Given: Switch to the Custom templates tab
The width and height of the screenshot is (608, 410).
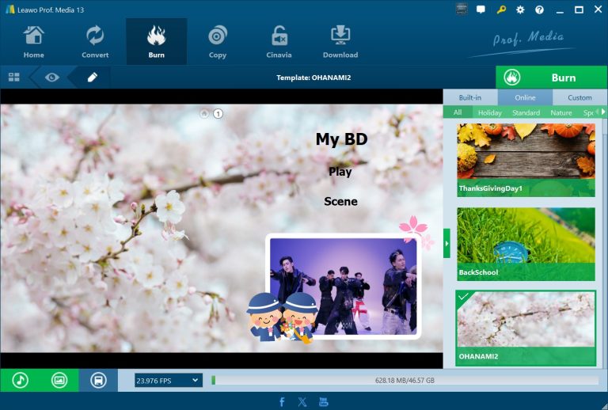Looking at the screenshot, I should coord(579,97).
